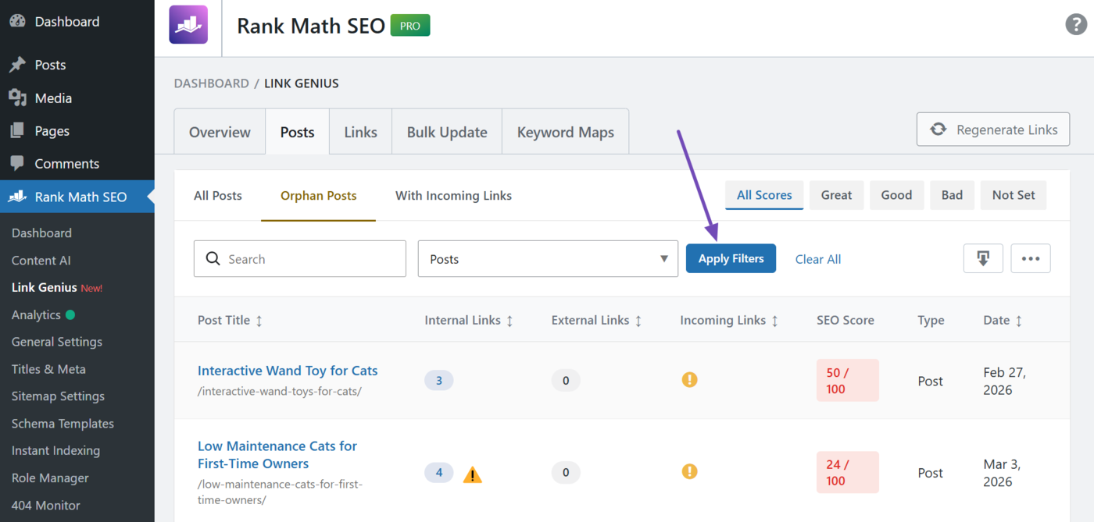Filter by All Scores
This screenshot has width=1094, height=522.
pyautogui.click(x=764, y=195)
